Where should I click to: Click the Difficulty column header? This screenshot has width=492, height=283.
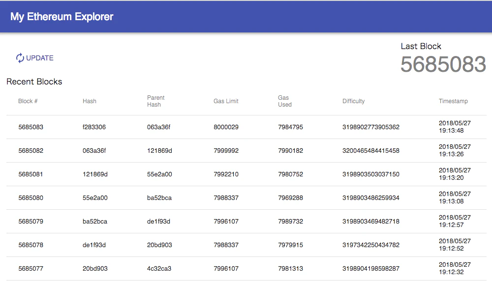click(x=353, y=101)
